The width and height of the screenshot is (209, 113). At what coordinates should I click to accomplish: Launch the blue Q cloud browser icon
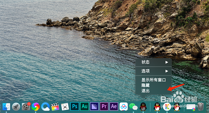point(45,106)
